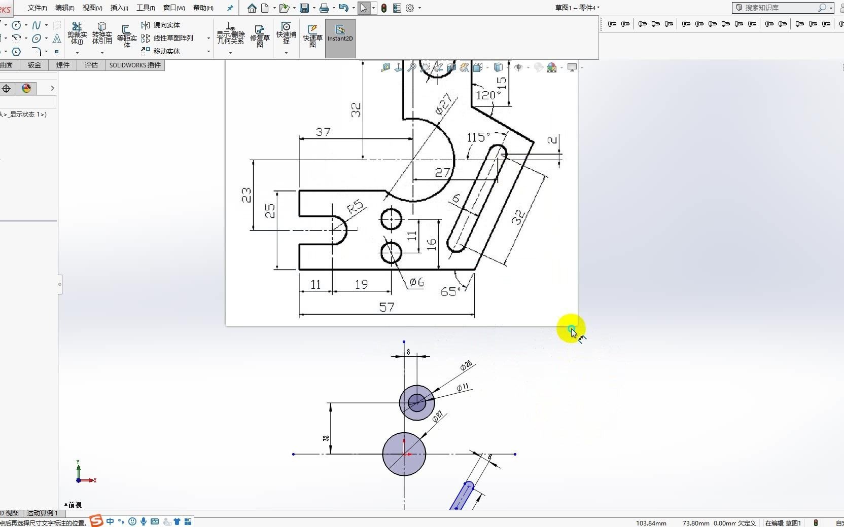Select the Spline sketch tool

pos(36,25)
